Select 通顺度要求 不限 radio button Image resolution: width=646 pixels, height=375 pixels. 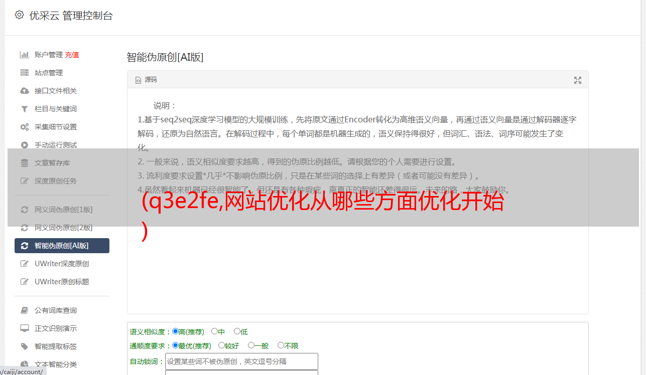click(x=281, y=345)
